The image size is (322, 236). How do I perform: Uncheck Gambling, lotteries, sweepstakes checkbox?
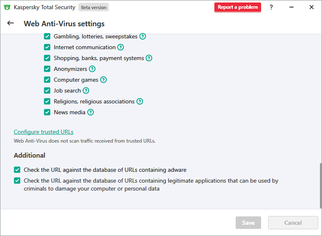click(x=47, y=36)
